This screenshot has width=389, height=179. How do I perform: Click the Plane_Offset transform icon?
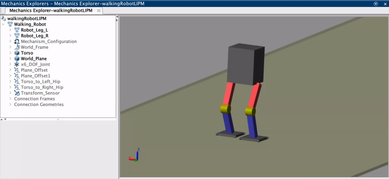(17, 70)
